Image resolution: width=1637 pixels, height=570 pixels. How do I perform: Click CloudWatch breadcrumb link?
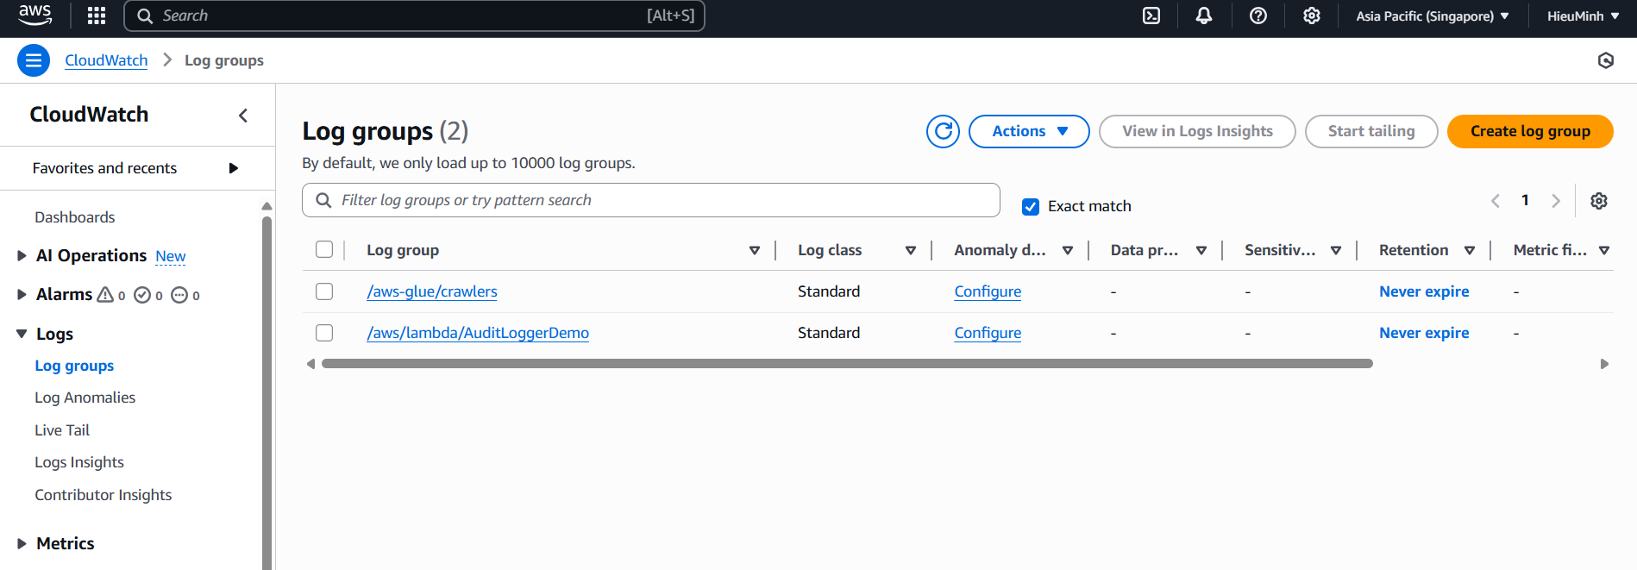tap(106, 60)
